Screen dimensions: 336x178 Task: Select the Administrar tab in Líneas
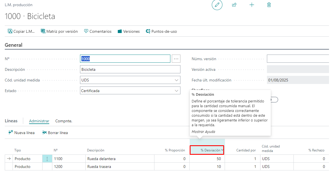coord(39,121)
